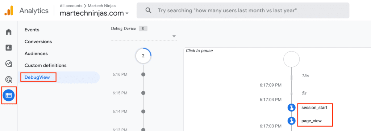Image resolution: width=371 pixels, height=131 pixels.
Task: Open the Reports bar chart icon
Action: (x=9, y=48)
